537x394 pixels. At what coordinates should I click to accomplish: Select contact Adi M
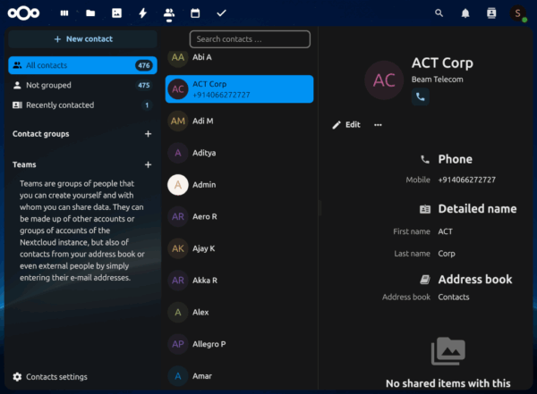(x=239, y=122)
